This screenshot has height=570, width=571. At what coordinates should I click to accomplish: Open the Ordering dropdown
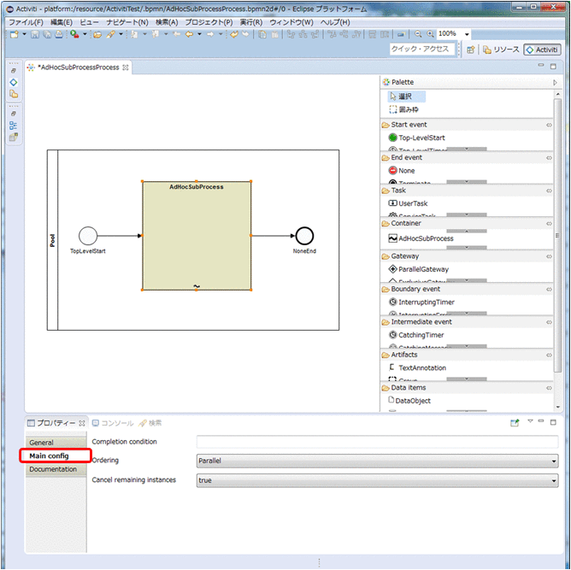(x=376, y=461)
